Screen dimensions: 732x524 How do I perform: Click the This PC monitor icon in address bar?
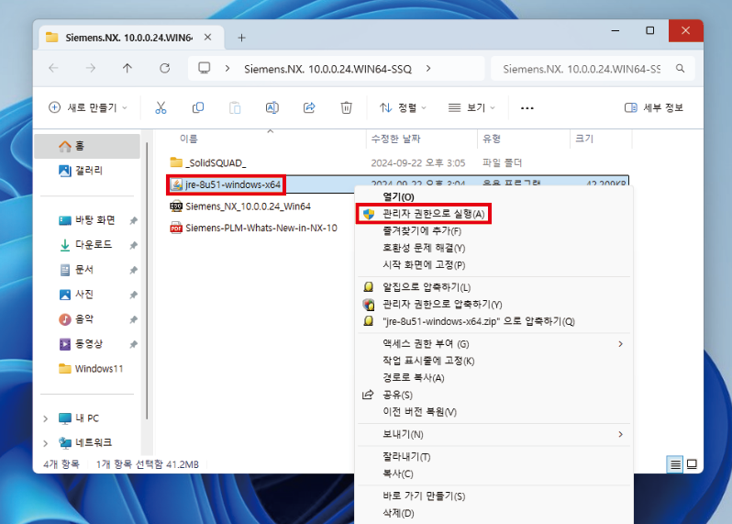coord(204,68)
